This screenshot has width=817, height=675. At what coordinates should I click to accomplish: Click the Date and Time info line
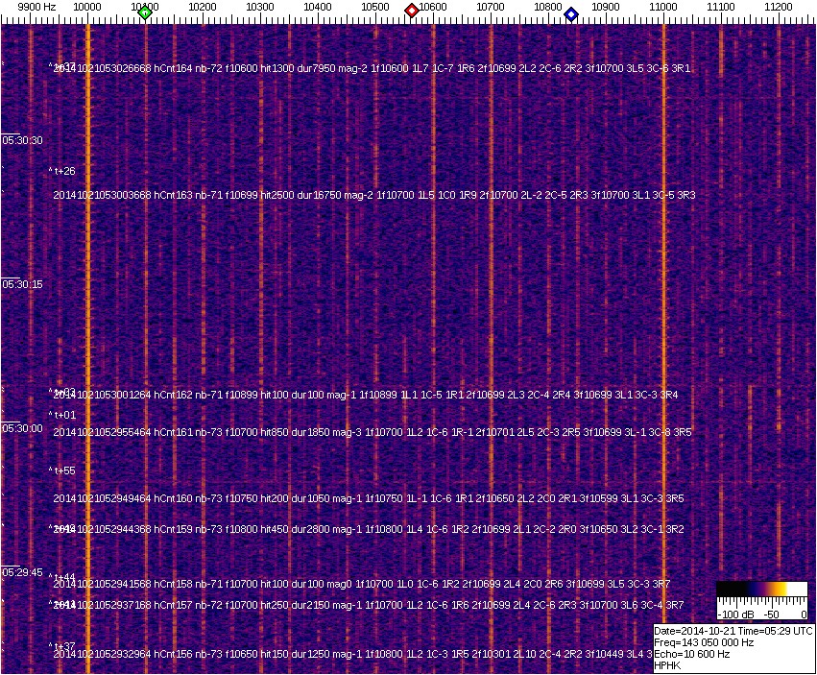coord(733,631)
